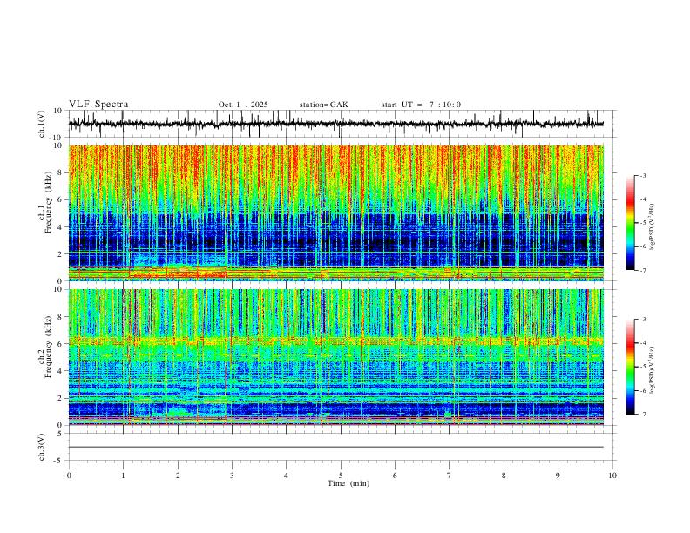
Task: Click the yellow 6 kHz band in ch.2
Action: tap(335, 341)
